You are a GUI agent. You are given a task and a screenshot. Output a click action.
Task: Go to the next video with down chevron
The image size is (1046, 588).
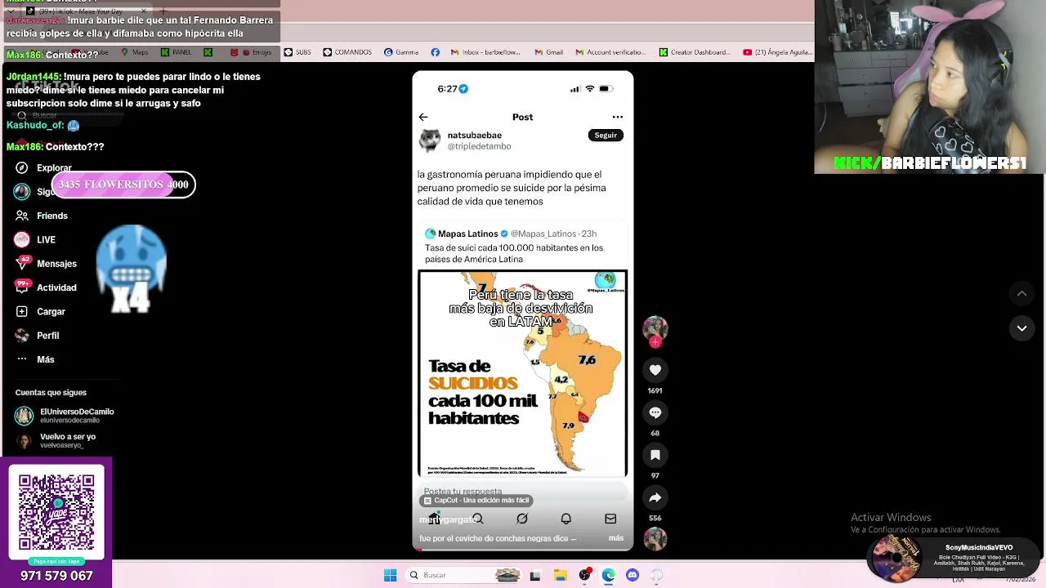tap(1021, 328)
